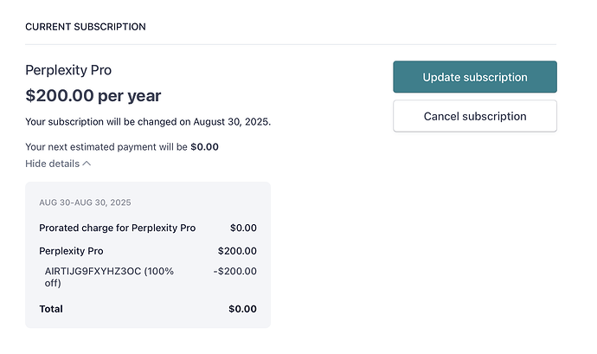Click the $200.00 line item amount
The height and width of the screenshot is (354, 597).
pos(237,251)
